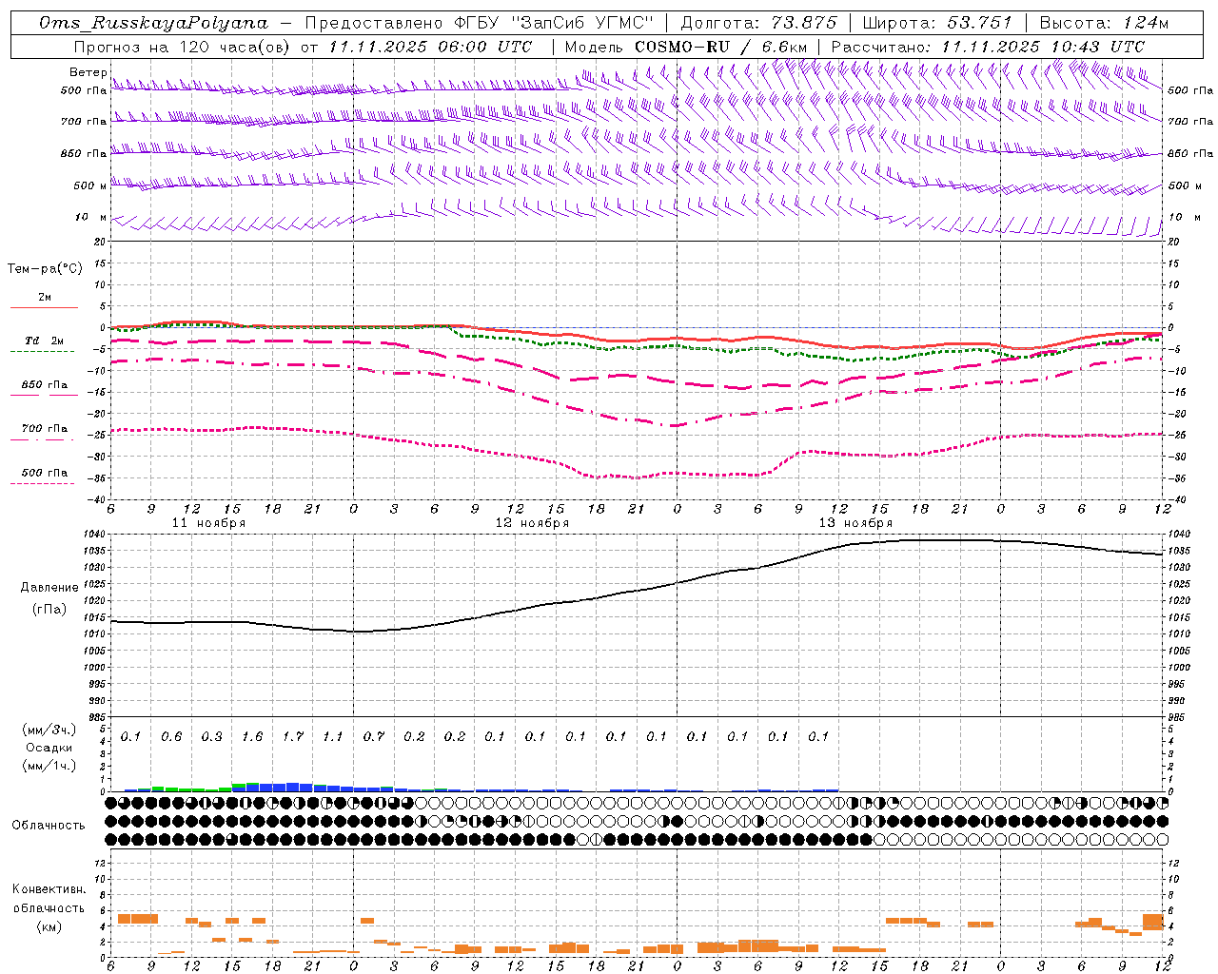The image size is (1218, 974).
Task: Click the '700 гПа' temperature legend entry
Action: tap(45, 428)
